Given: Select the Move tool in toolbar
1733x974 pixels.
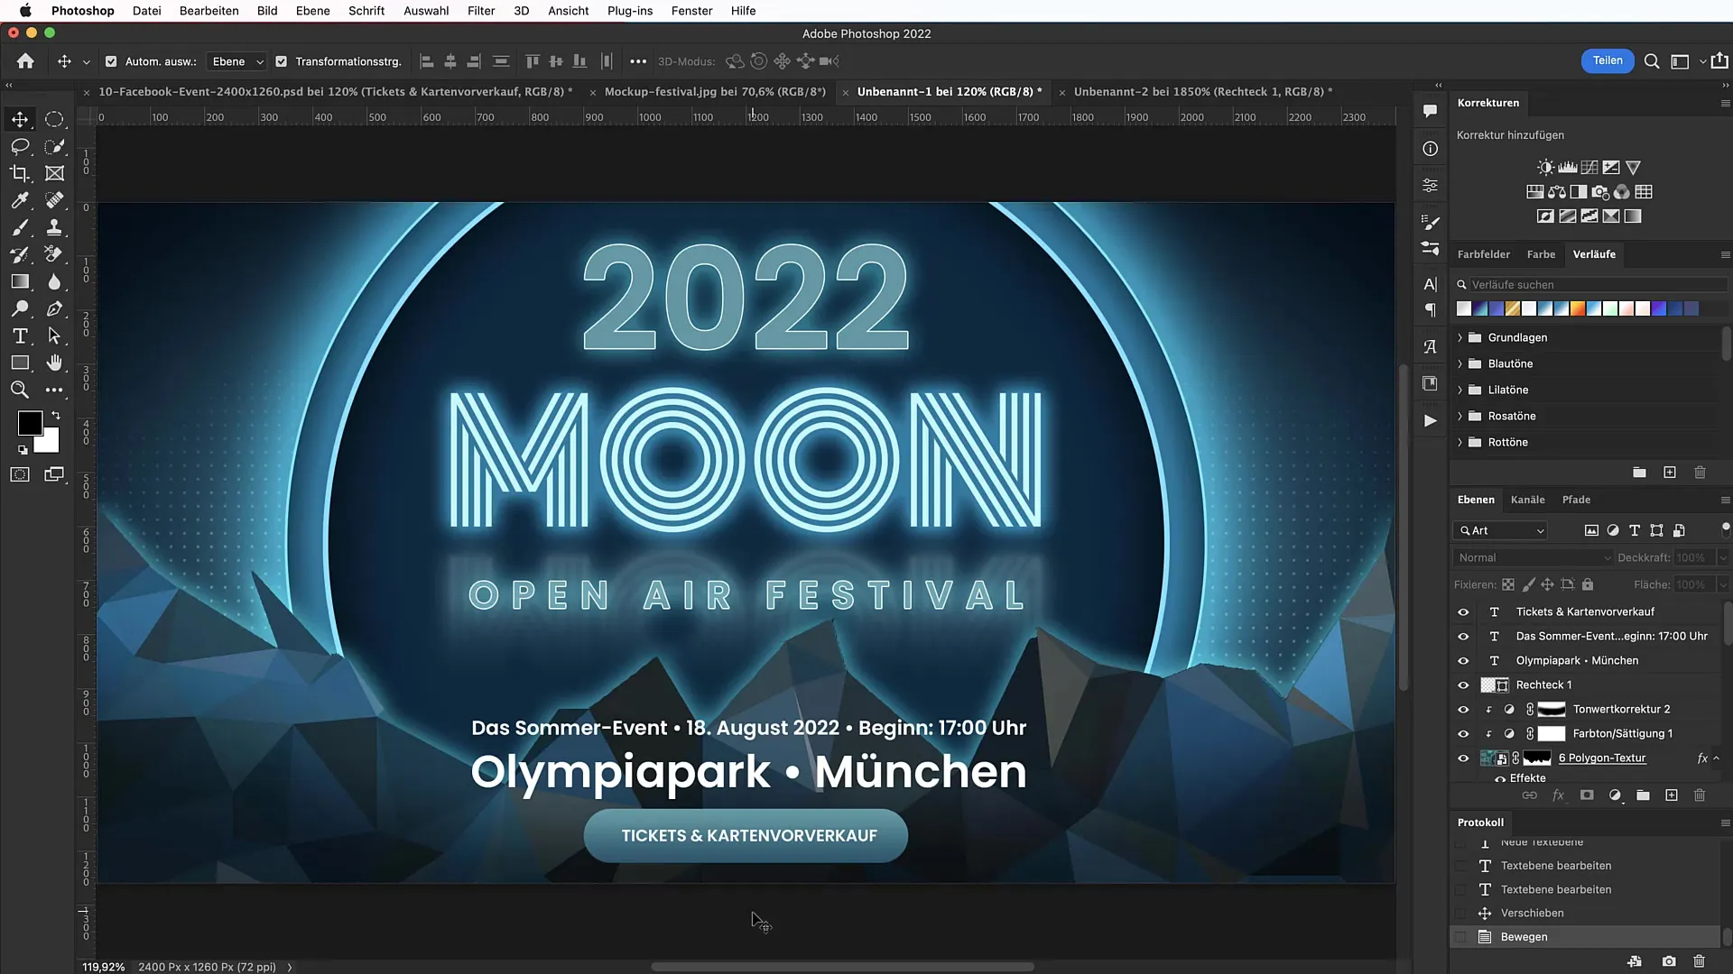Looking at the screenshot, I should point(18,118).
